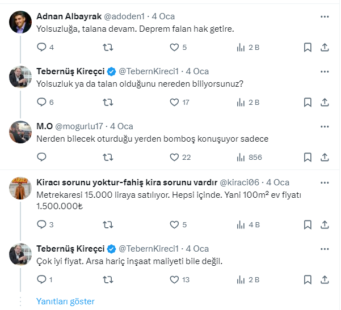Like the tweet asking 'Yolsuzluk ya da talan'
The image size is (341, 310).
[174, 103]
